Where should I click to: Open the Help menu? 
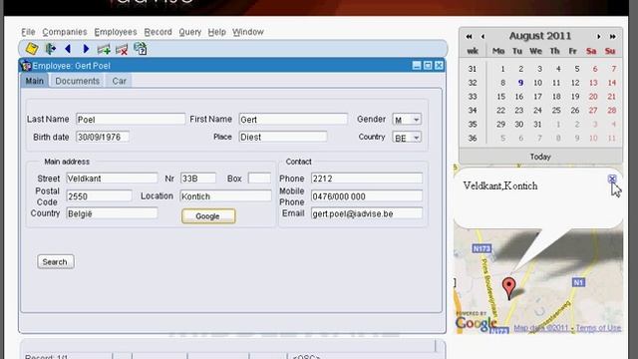click(x=217, y=32)
